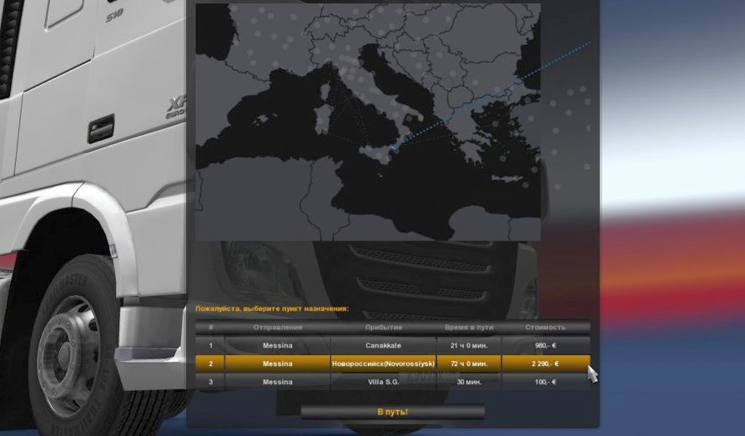Click row number 3 in the table

(x=210, y=382)
